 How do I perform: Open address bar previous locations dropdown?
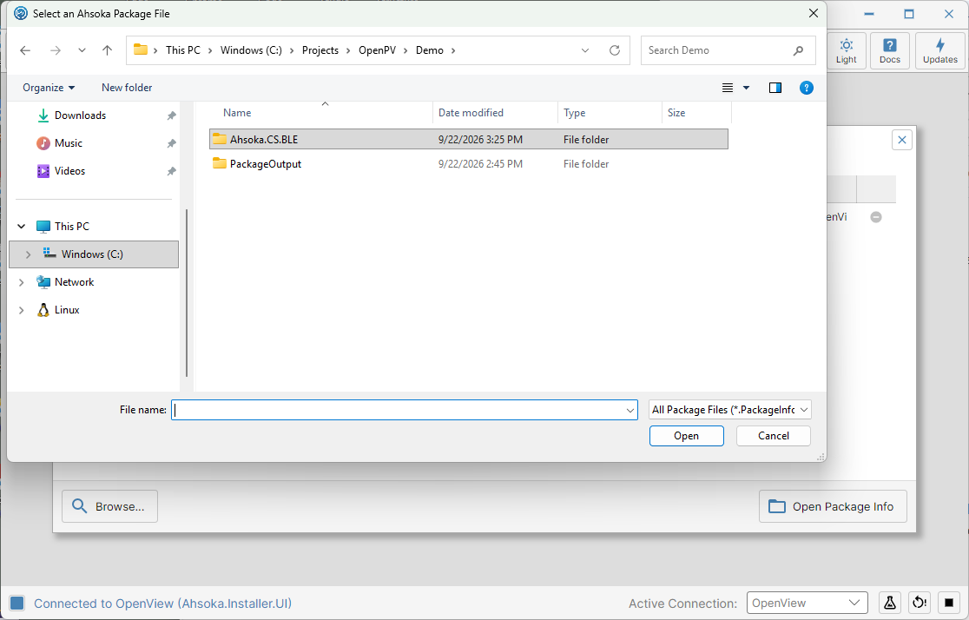click(x=584, y=50)
